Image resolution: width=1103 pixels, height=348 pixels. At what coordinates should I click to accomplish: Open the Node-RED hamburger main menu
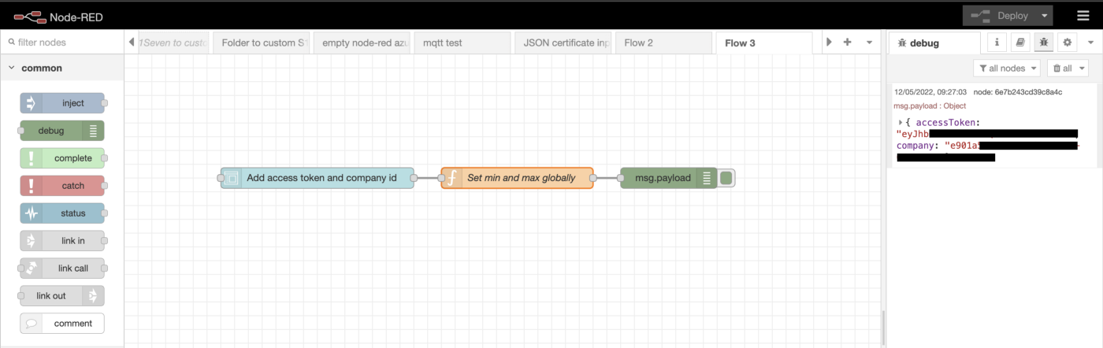pyautogui.click(x=1083, y=16)
